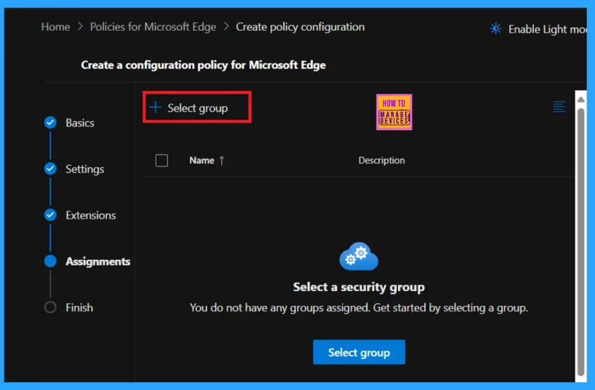Image resolution: width=595 pixels, height=390 pixels.
Task: Click Create policy configuration breadcrumb
Action: pos(300,27)
